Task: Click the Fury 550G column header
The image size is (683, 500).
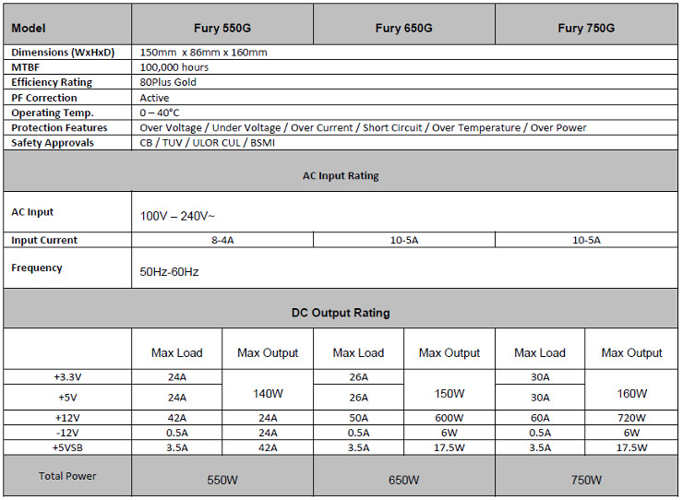Action: (222, 24)
